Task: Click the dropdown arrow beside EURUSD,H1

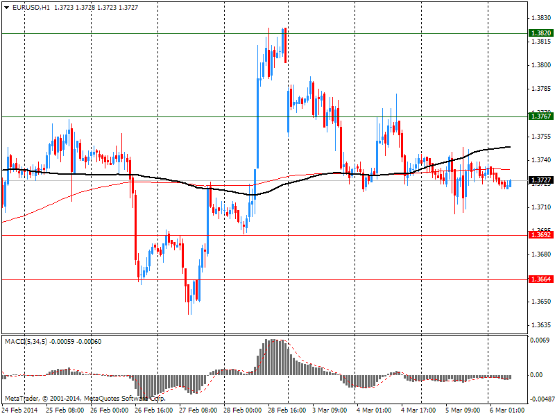Action: pyautogui.click(x=7, y=7)
